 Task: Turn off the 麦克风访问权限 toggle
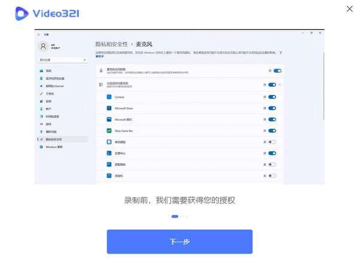pyautogui.click(x=278, y=71)
